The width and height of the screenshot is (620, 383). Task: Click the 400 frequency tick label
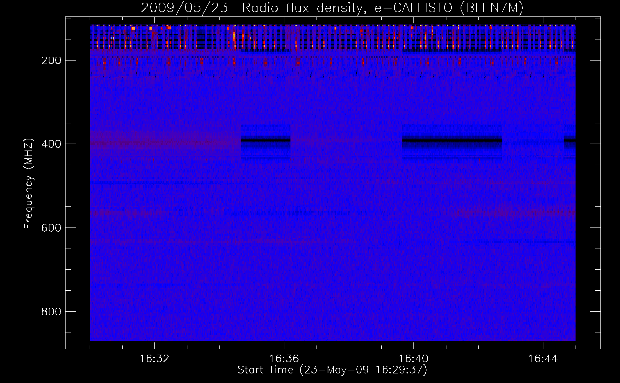(x=51, y=144)
